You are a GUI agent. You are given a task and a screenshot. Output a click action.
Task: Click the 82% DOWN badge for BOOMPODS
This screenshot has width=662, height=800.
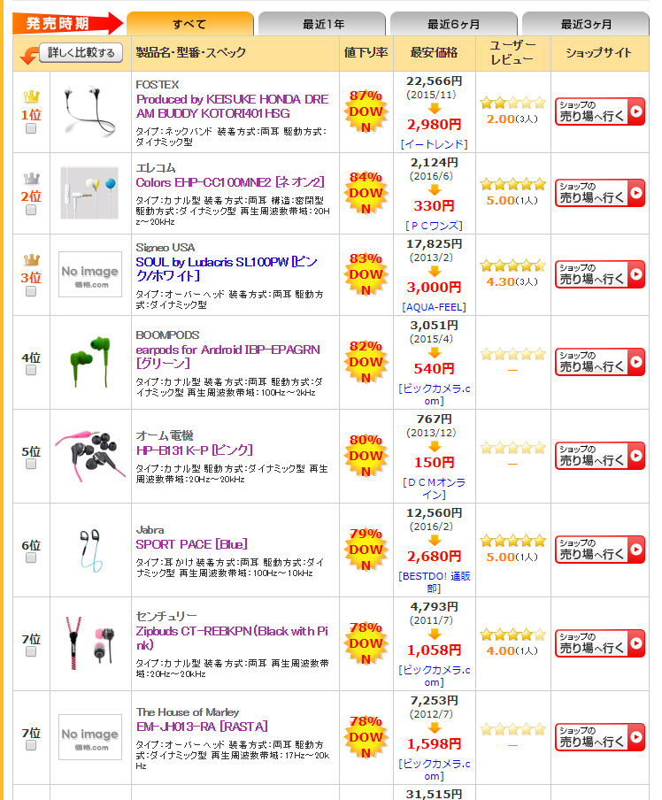(x=366, y=363)
